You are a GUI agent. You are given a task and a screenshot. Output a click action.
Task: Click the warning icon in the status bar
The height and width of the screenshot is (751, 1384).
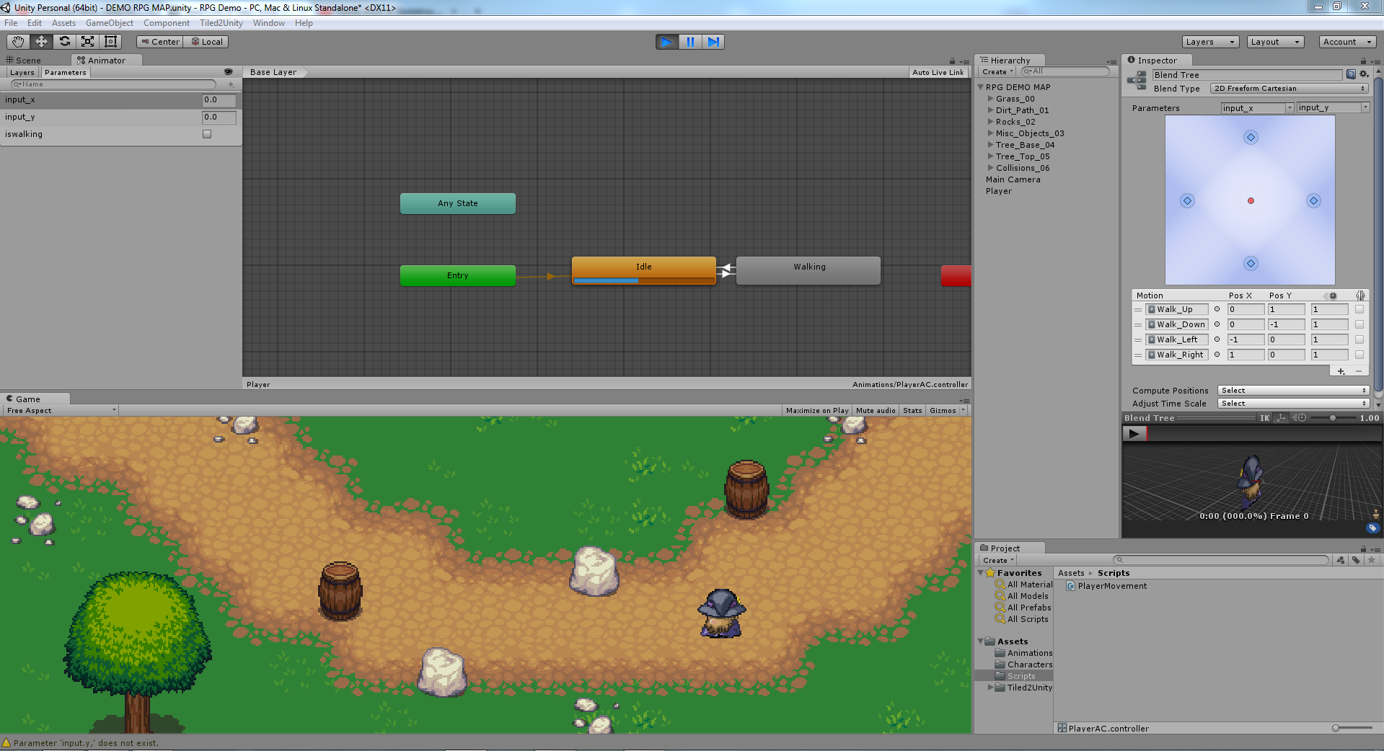point(6,743)
